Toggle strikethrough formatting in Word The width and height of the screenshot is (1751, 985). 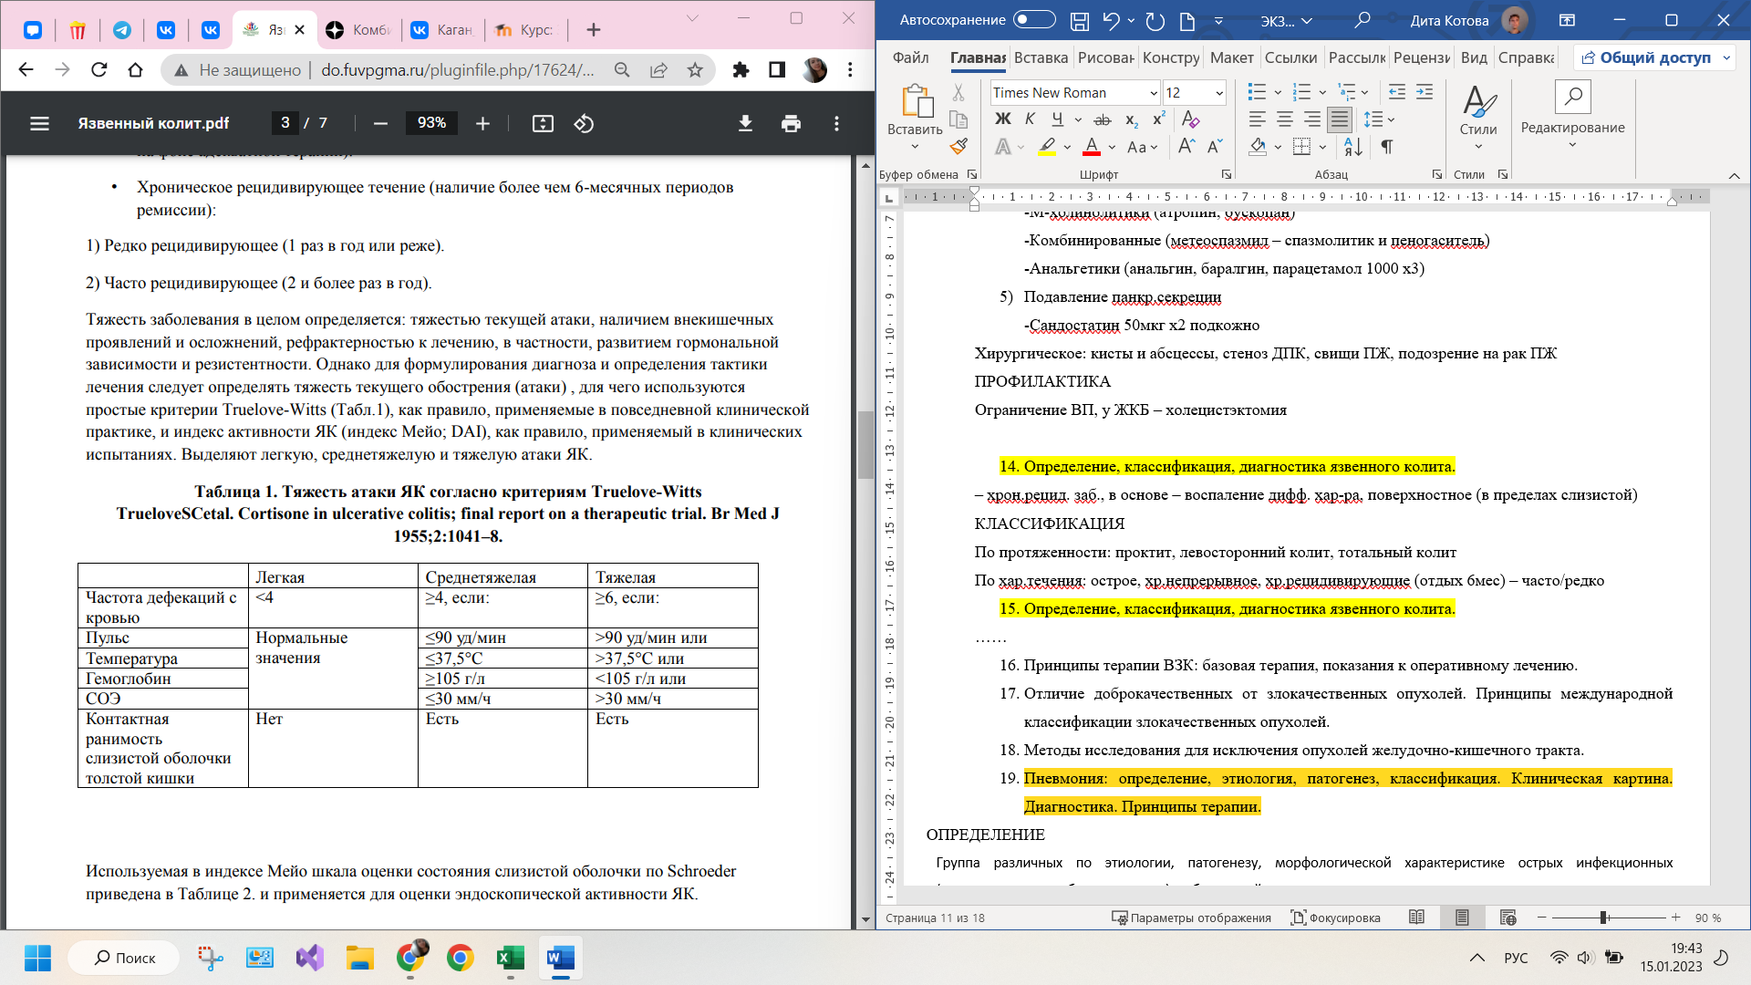click(1103, 119)
